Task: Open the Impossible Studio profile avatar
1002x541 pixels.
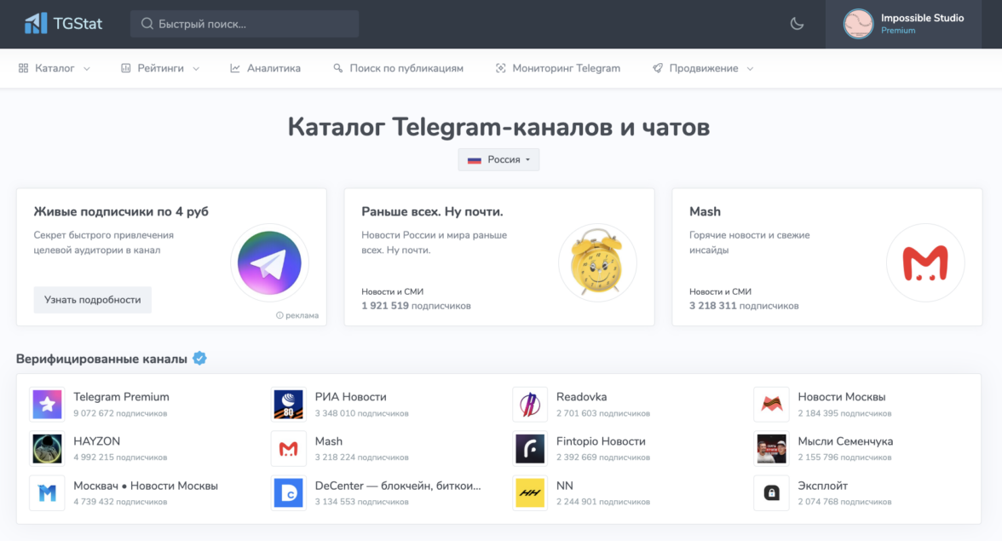Action: [857, 24]
